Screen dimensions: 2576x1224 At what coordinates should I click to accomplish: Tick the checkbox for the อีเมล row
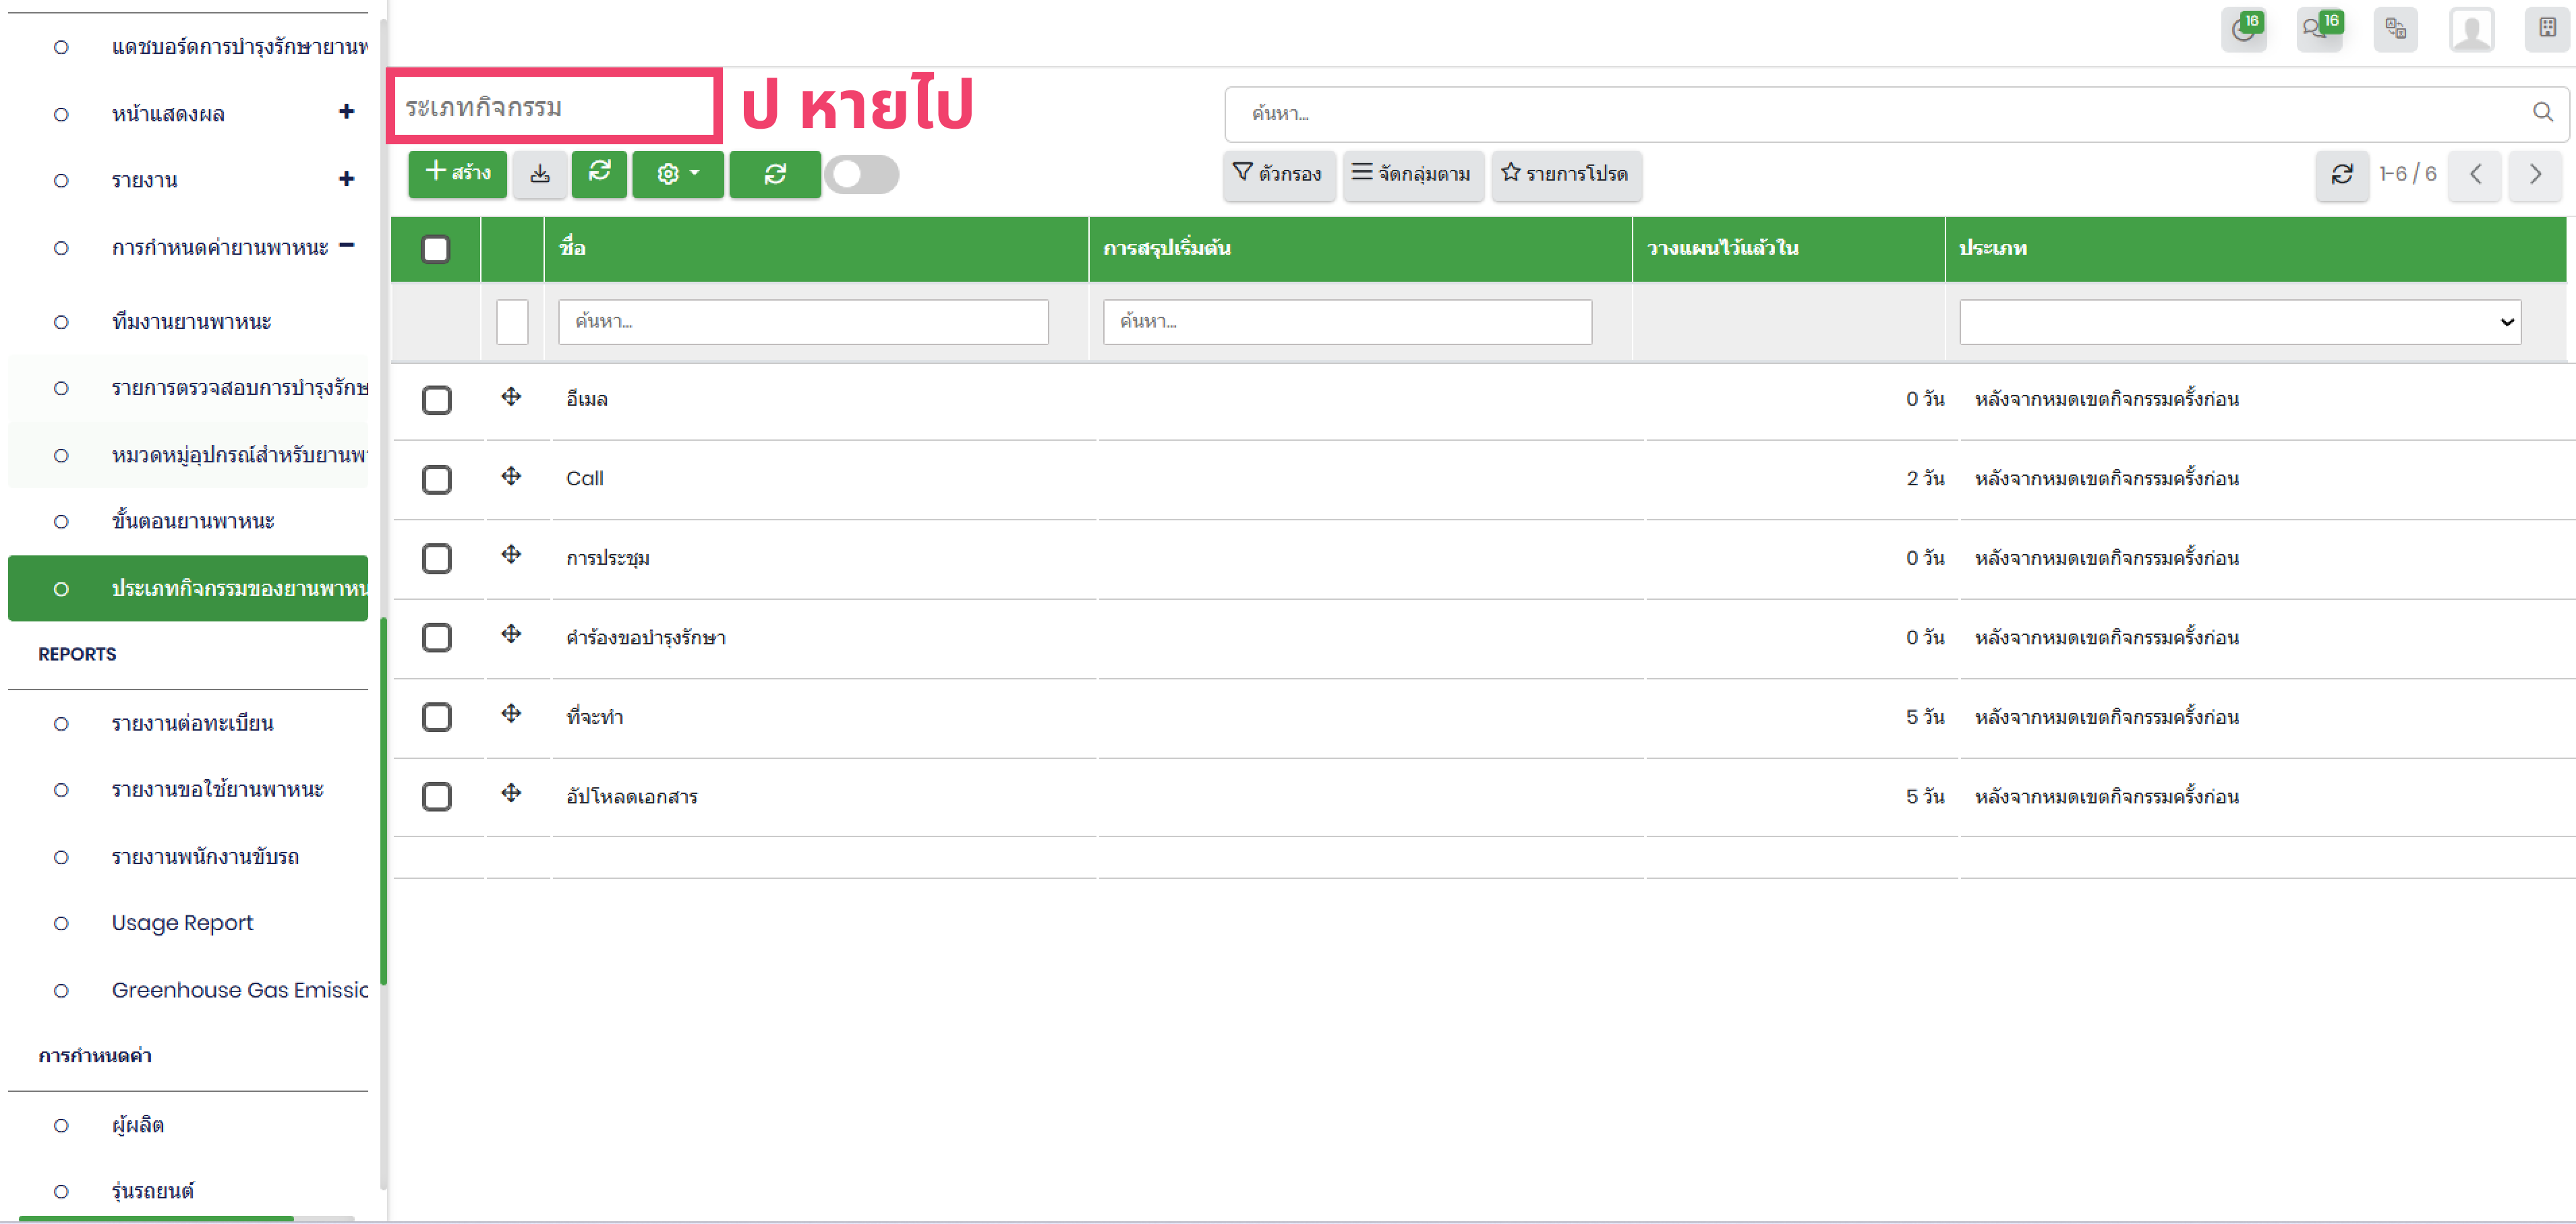tap(437, 400)
